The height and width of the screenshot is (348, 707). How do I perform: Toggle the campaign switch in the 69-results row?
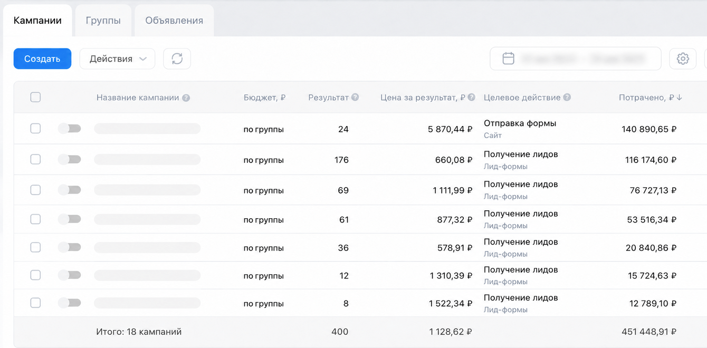click(70, 190)
